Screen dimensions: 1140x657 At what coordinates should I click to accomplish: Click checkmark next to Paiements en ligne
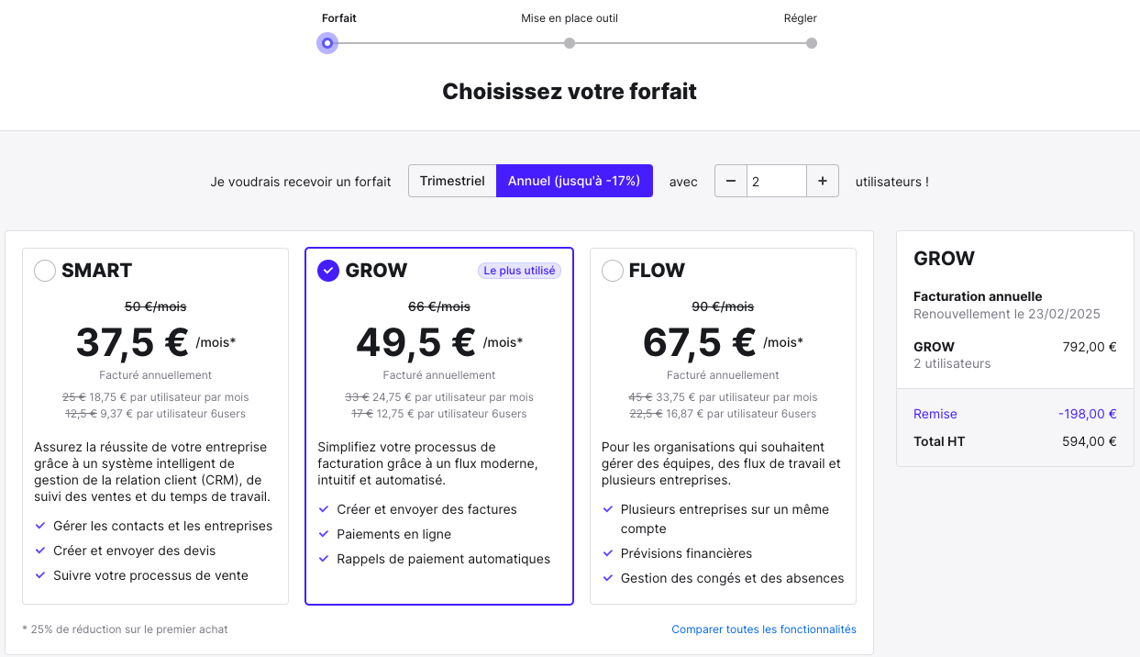pyautogui.click(x=324, y=534)
